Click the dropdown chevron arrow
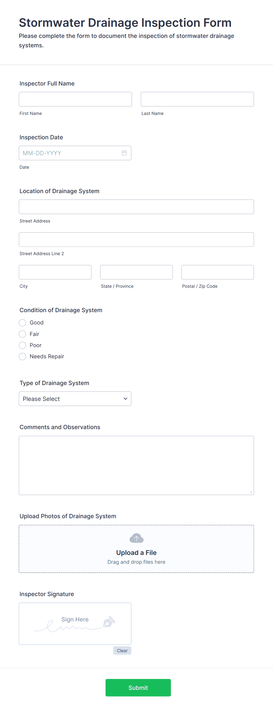Viewport: 273px width, 711px height. [x=125, y=399]
